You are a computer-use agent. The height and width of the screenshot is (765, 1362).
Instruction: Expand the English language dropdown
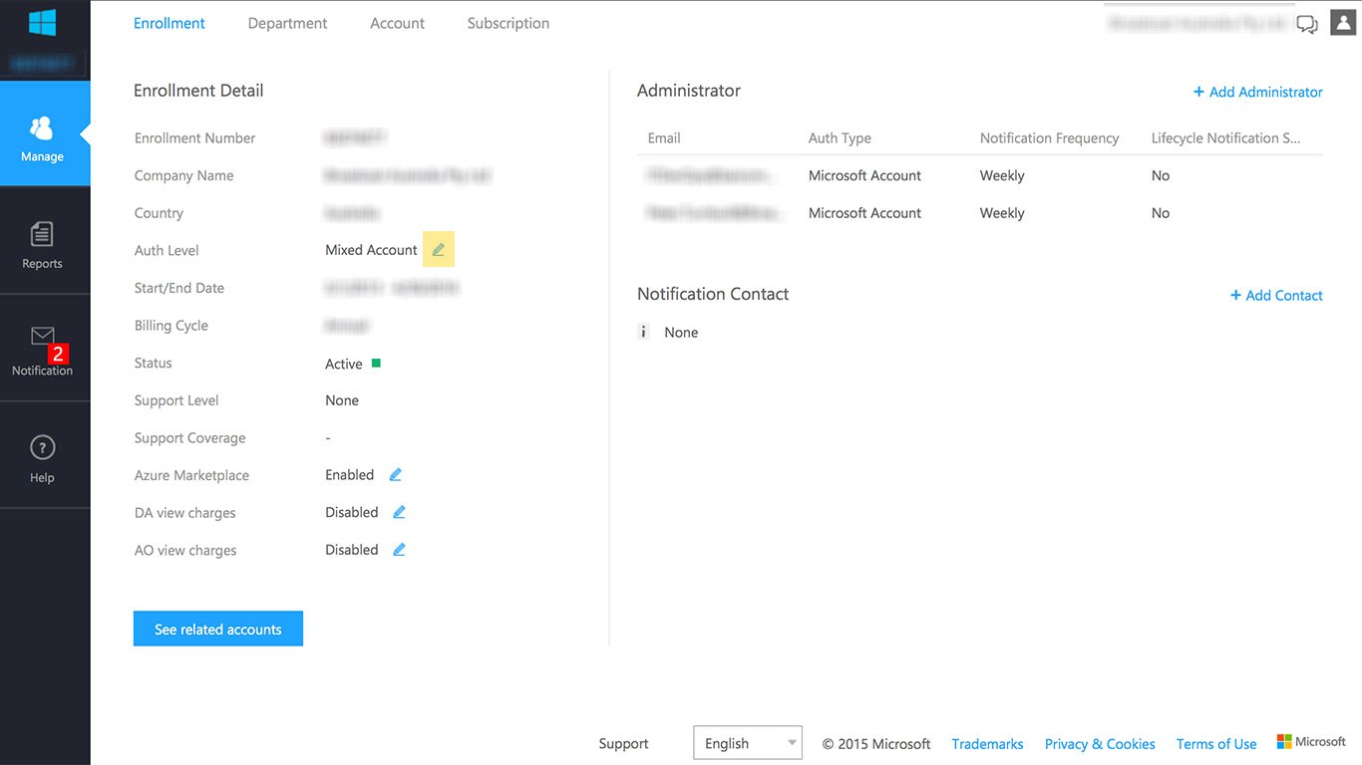(x=748, y=742)
